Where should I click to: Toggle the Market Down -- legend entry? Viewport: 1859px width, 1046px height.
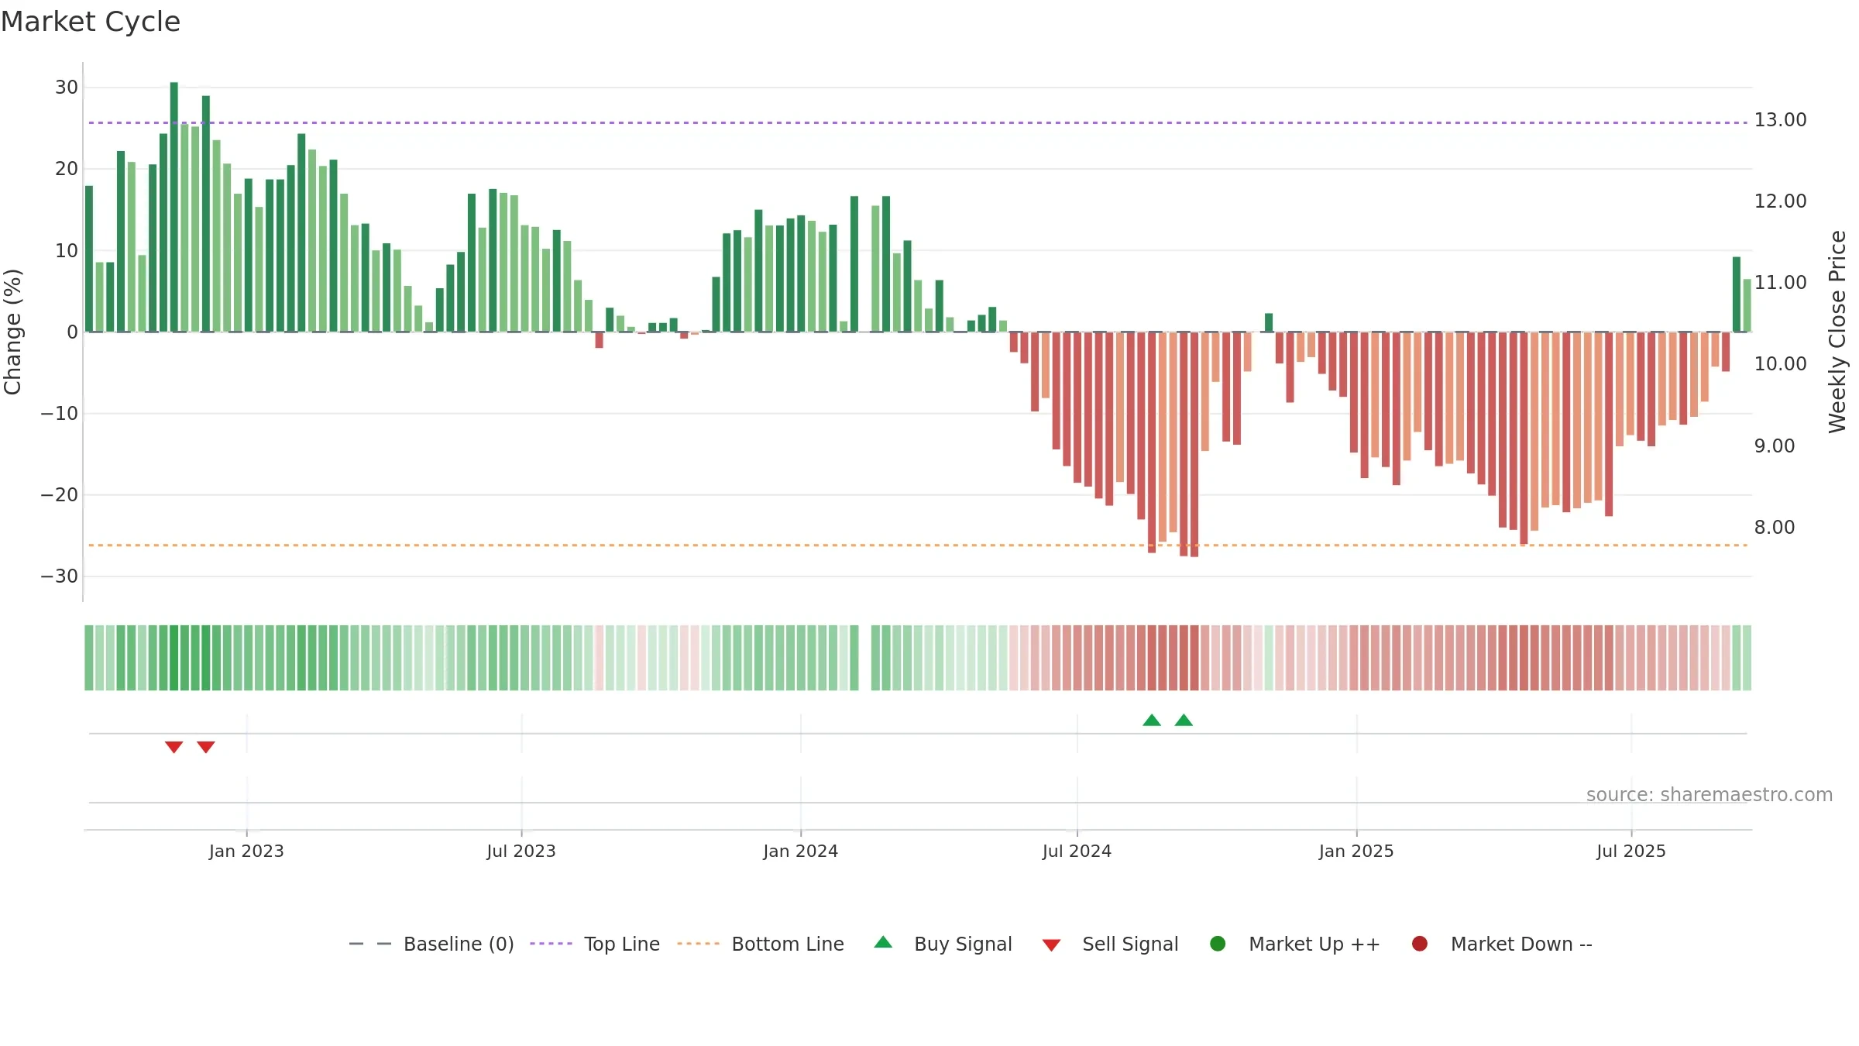(1502, 944)
